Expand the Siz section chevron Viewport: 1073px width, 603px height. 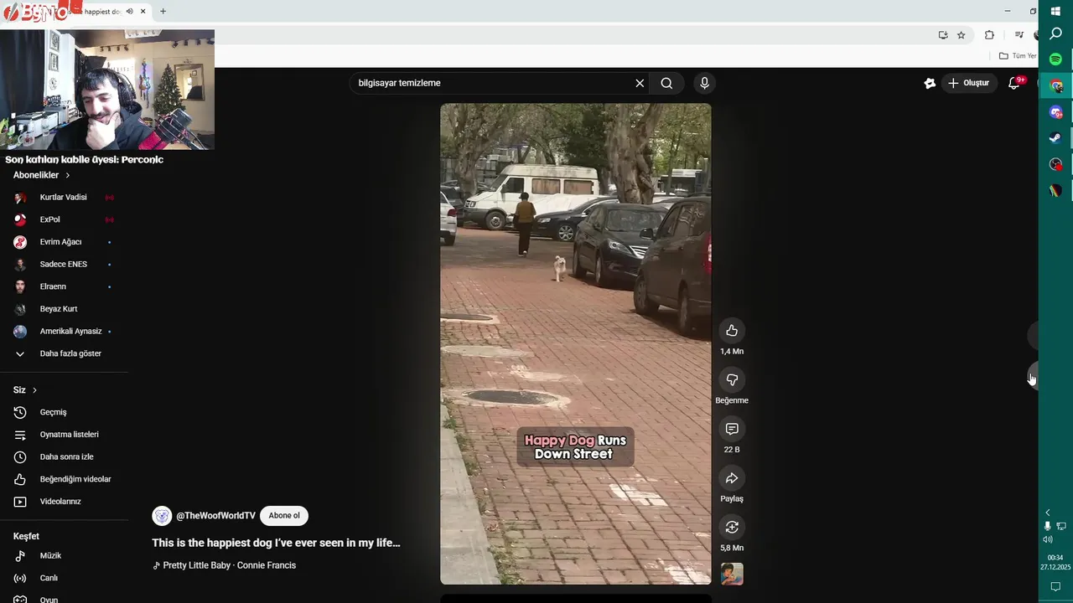[x=34, y=390]
